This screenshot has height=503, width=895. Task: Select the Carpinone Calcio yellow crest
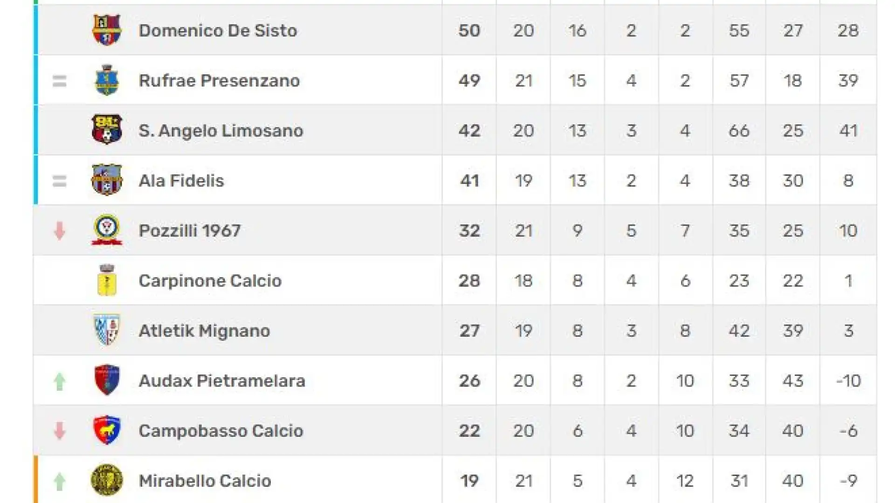pos(107,280)
